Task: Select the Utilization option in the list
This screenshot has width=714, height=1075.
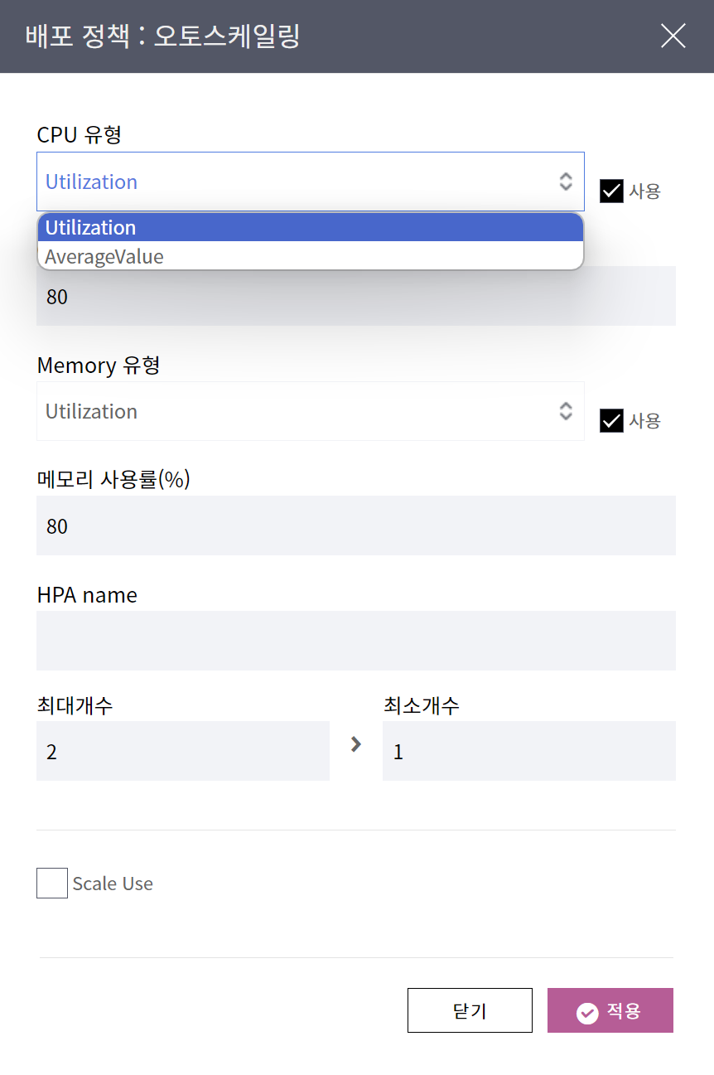Action: [311, 228]
